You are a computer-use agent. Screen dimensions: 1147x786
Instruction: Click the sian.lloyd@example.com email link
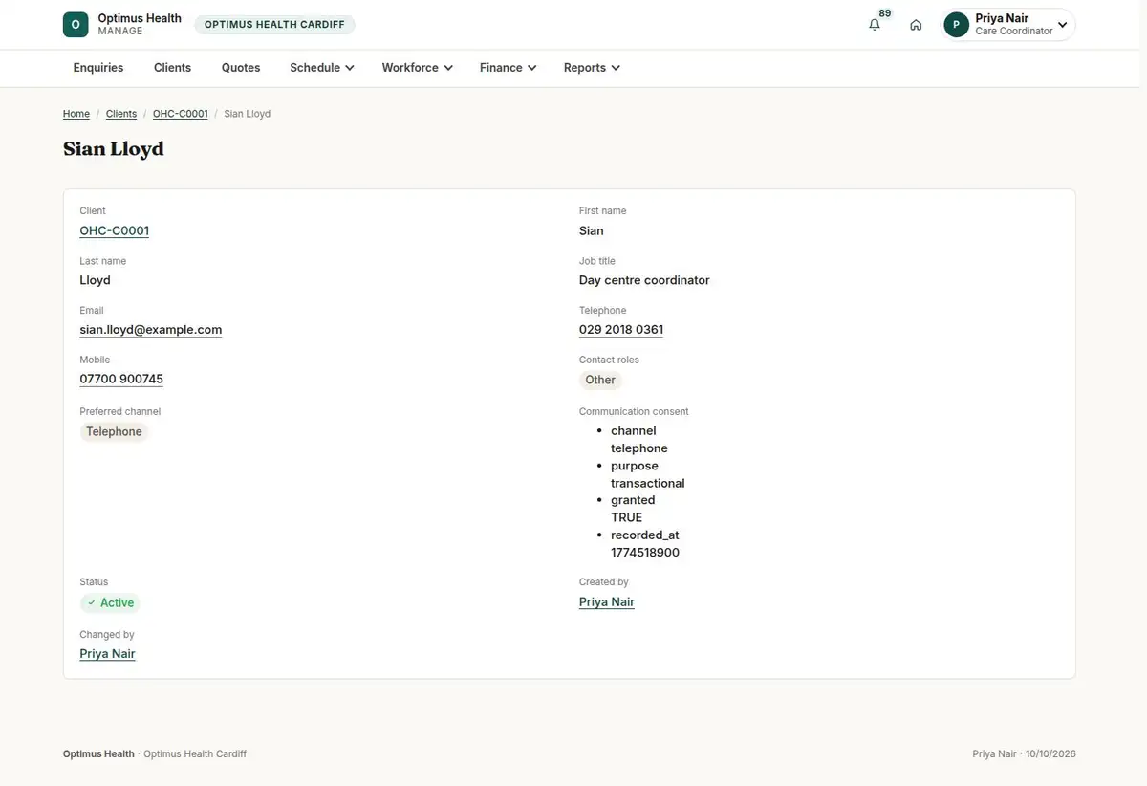[x=151, y=330]
